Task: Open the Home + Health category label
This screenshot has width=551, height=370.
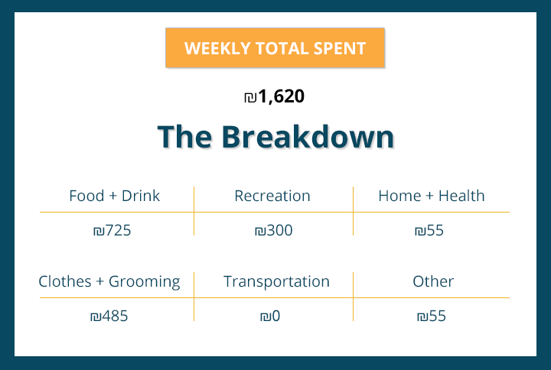Action: tap(431, 196)
